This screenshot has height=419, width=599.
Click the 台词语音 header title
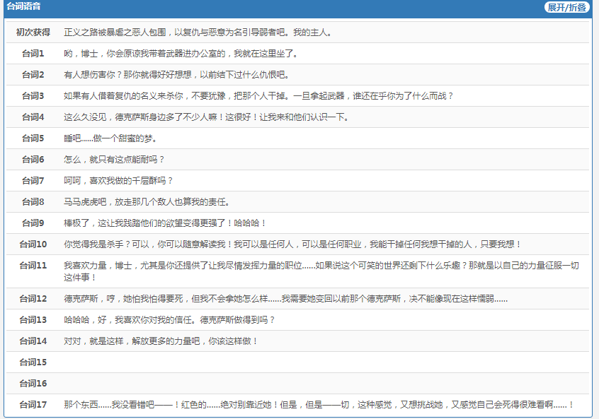pyautogui.click(x=23, y=7)
